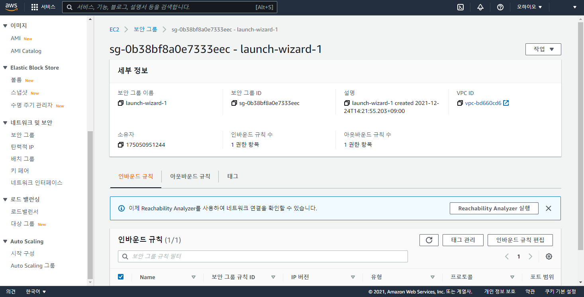Open 네트워크 인터페이스 in the sidebar
Screen dimensions: 584x297
pos(37,183)
